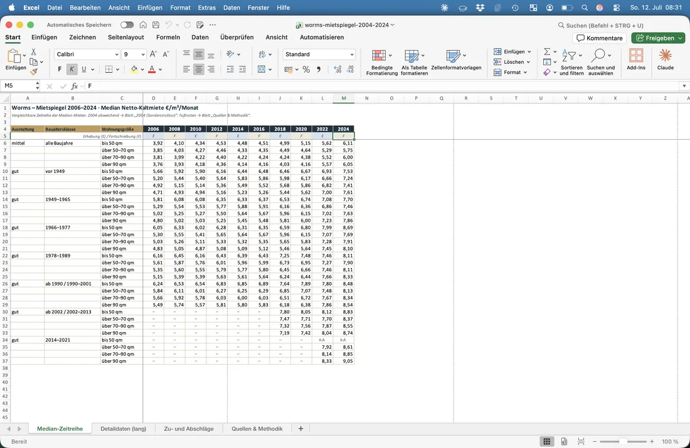This screenshot has width=690, height=448.
Task: Open the Detaildaten (lang) sheet tab
Action: [x=123, y=429]
